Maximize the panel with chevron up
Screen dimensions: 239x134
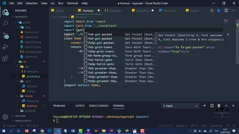(x=226, y=106)
